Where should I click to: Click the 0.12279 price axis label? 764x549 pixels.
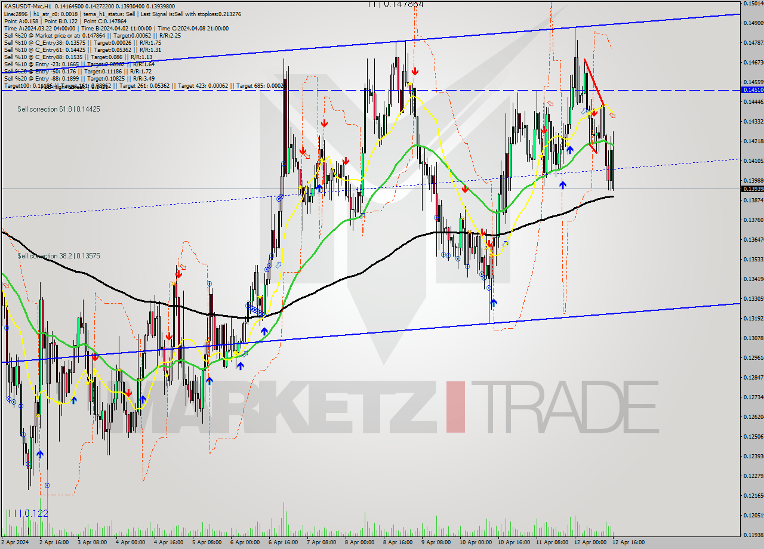[x=753, y=476]
